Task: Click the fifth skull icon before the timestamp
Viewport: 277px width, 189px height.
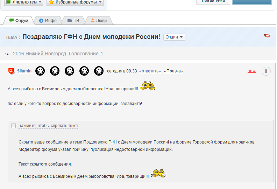Action: (x=99, y=71)
